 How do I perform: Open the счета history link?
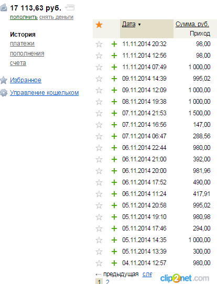point(18,63)
